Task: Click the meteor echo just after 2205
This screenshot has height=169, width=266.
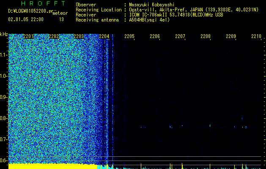Action: click(x=141, y=127)
